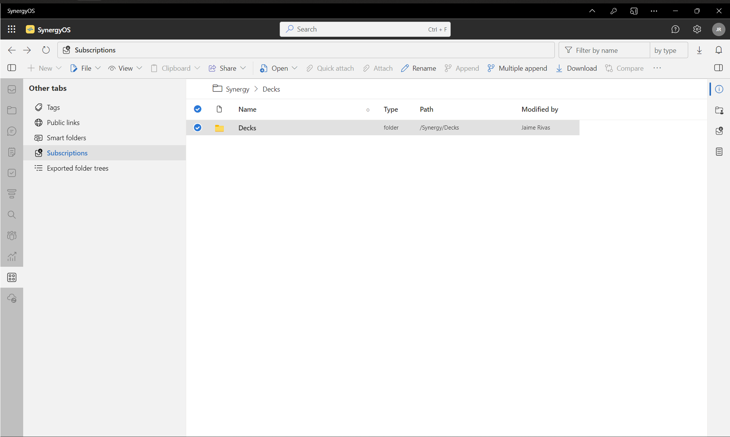730x437 pixels.
Task: Click the refresh icon in navigation bar
Action: [x=46, y=50]
